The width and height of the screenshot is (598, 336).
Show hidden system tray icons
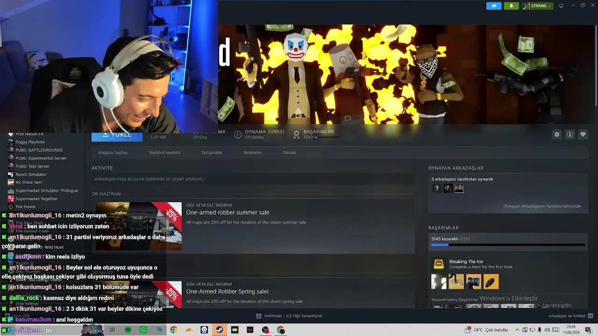pos(517,330)
